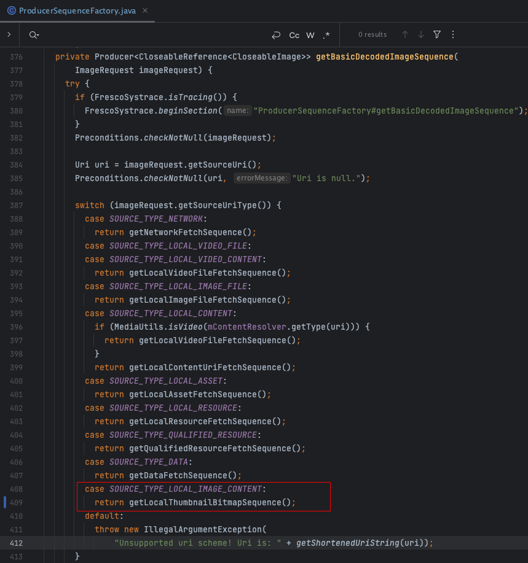Click SOURCE_TYPE_NETWORK constant
The width and height of the screenshot is (528, 563).
coord(156,219)
